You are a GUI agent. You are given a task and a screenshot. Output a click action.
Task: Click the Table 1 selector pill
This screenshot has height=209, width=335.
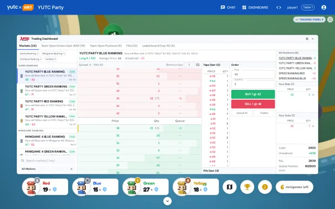(308, 7)
